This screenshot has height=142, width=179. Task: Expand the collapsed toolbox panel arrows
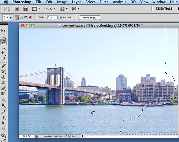point(1,23)
